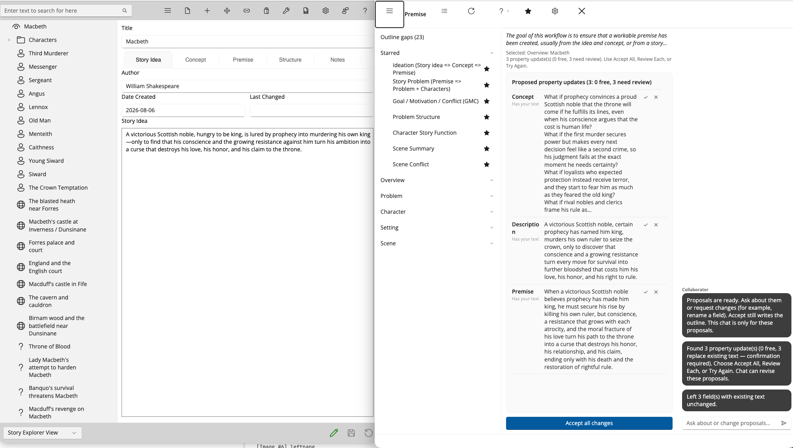
Task: Unstar the Character Story Function workflow
Action: point(487,133)
